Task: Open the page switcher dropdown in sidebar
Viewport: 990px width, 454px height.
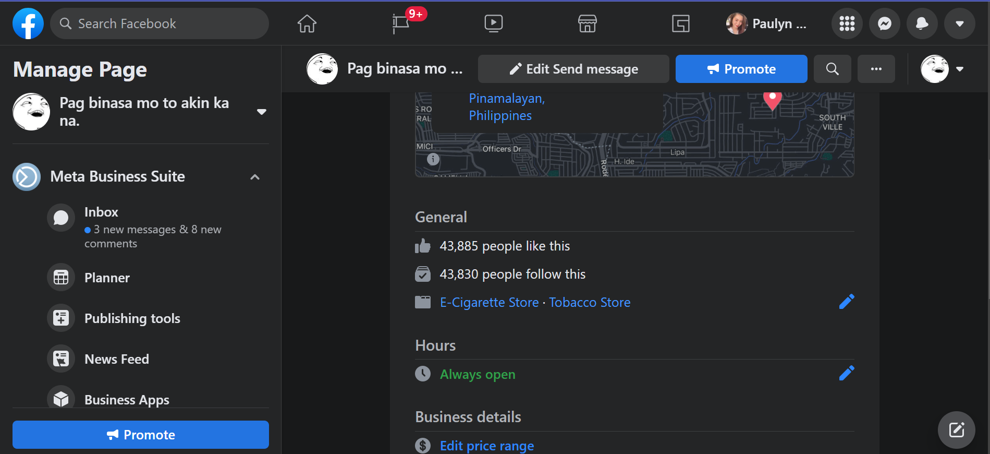Action: [x=262, y=112]
